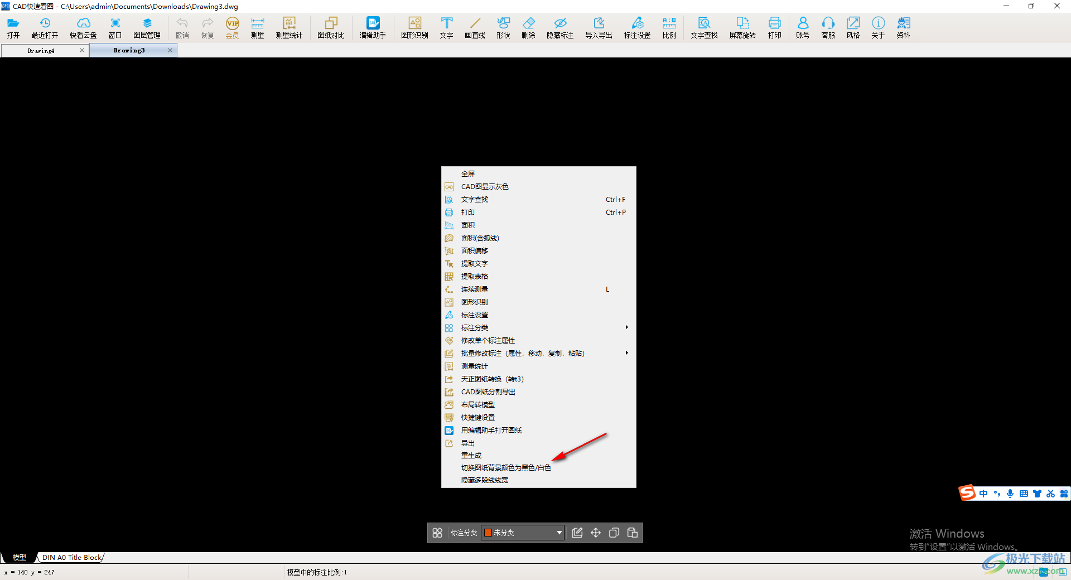This screenshot has height=580, width=1071.
Task: Contact 客服 customer service icon
Action: click(x=828, y=27)
